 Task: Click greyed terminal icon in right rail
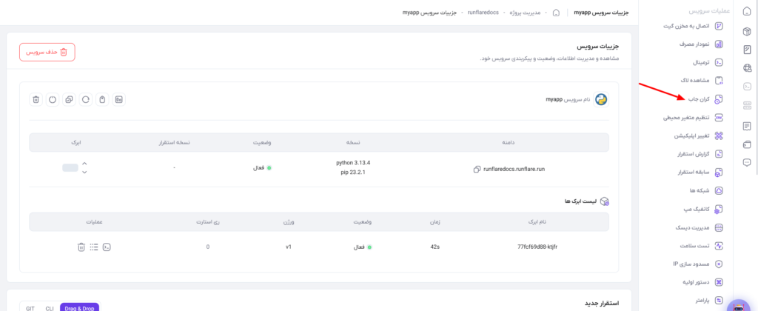pyautogui.click(x=747, y=87)
